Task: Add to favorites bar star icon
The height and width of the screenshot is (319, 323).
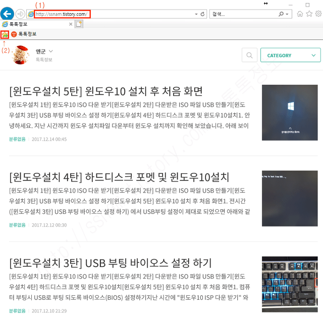Action: pos(5,34)
